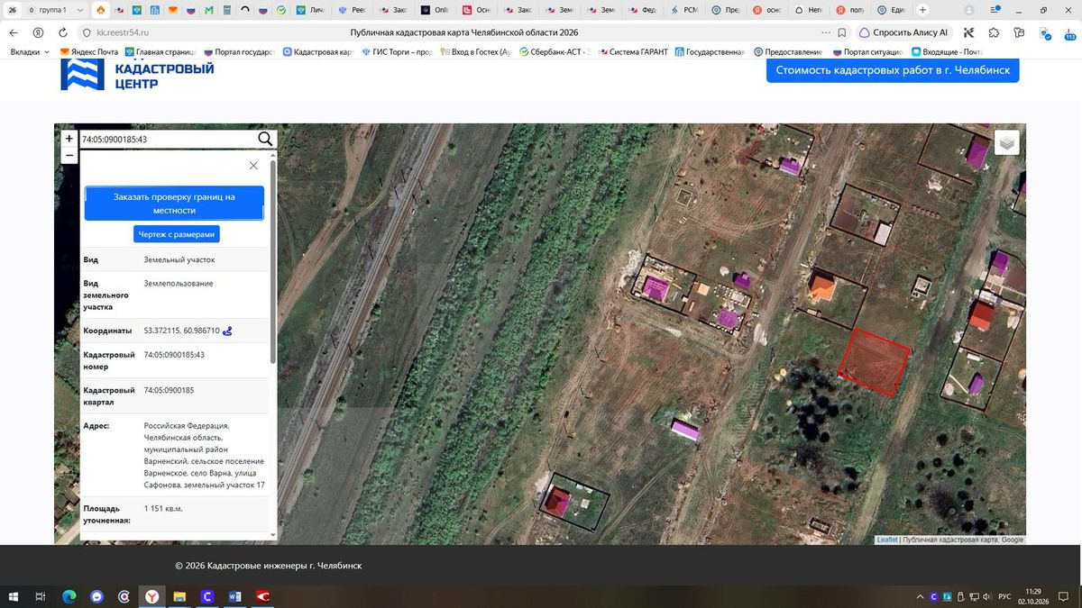Open the taskbar clock showing 11:29
Viewport: 1082px width, 608px height.
point(1033,596)
